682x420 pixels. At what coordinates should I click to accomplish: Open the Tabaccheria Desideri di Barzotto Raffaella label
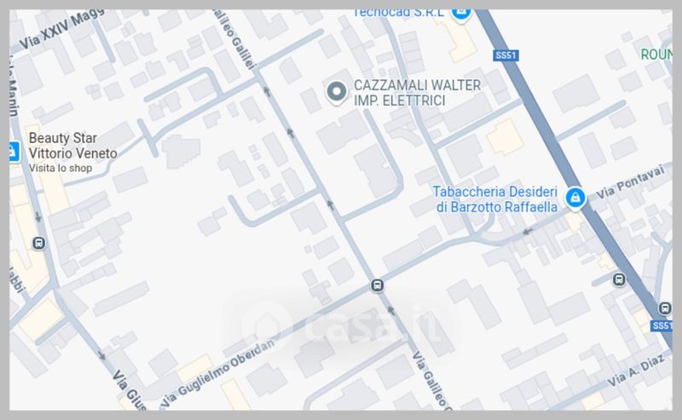495,199
